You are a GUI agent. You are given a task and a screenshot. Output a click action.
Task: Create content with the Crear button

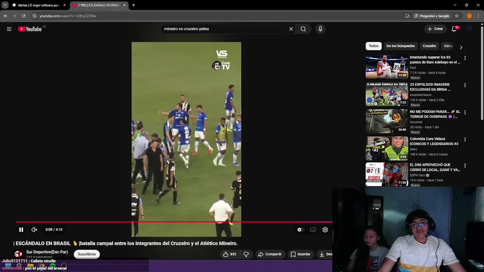coord(435,29)
